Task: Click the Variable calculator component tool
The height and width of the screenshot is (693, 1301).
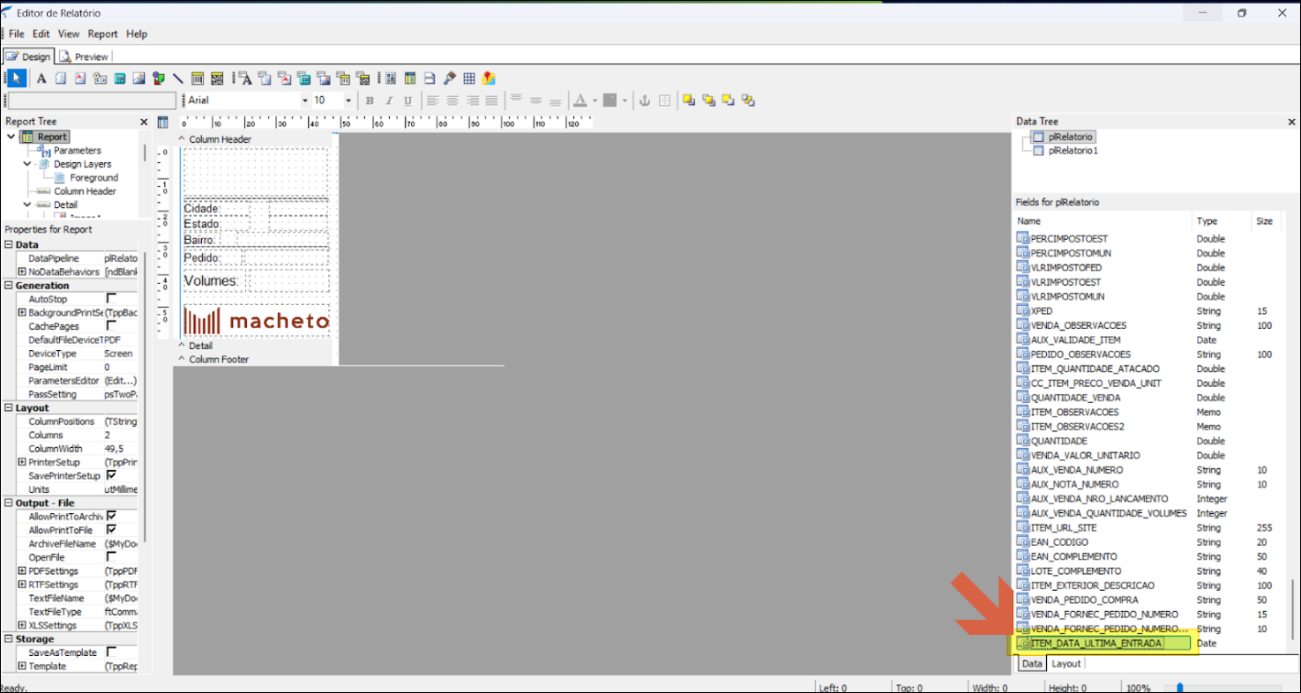Action: click(119, 78)
